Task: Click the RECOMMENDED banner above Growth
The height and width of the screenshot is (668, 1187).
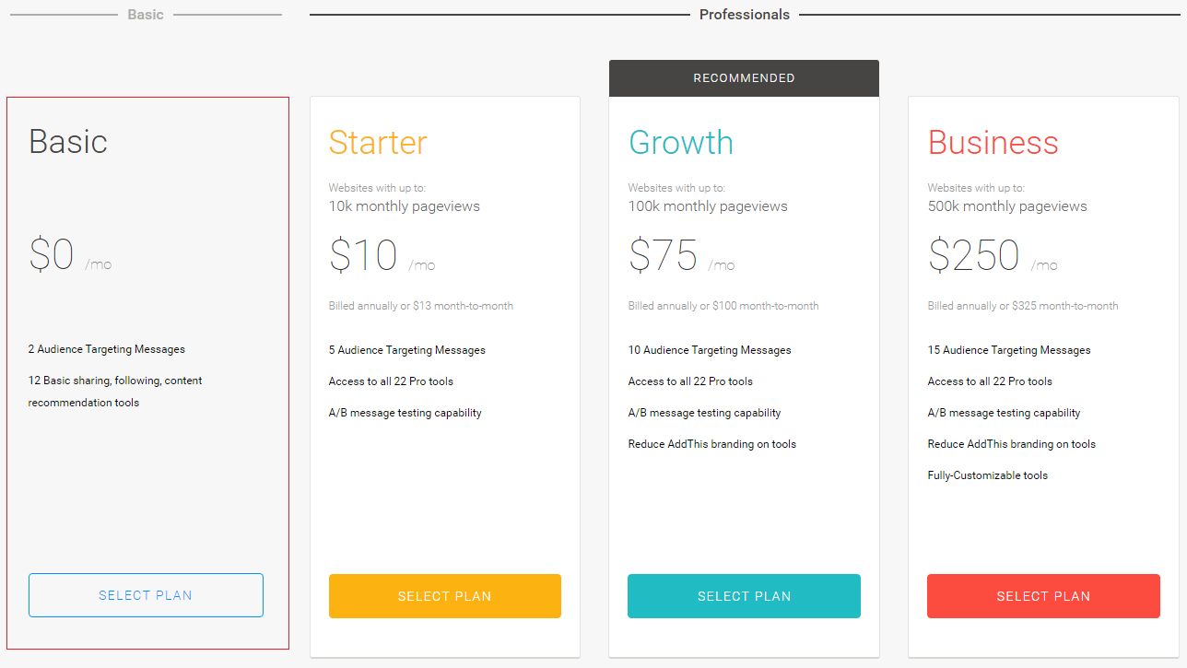Action: click(x=744, y=78)
